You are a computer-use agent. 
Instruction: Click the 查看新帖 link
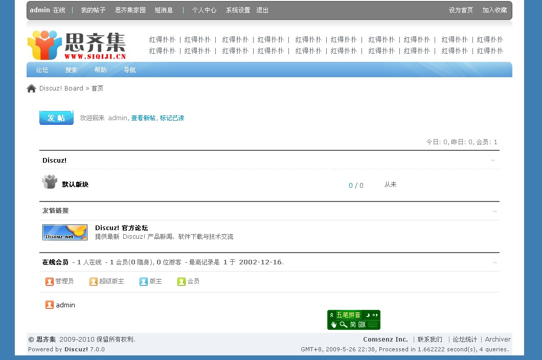pos(144,118)
